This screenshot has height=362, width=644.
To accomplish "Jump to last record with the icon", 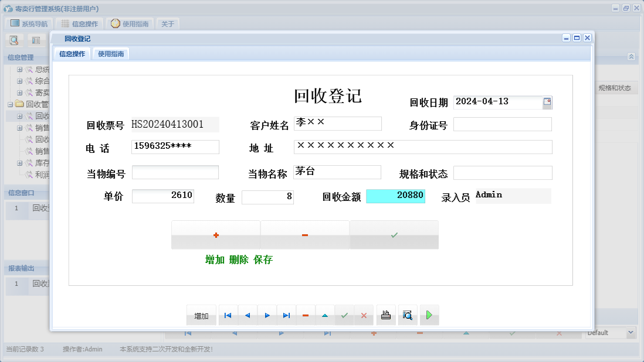I will (x=286, y=315).
